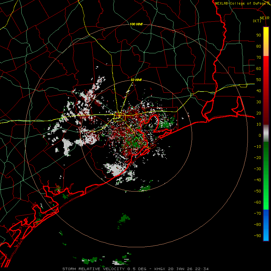The image size is (271, 271).
Task: Select the "-50" velocity scale label
Action: click(x=257, y=191)
